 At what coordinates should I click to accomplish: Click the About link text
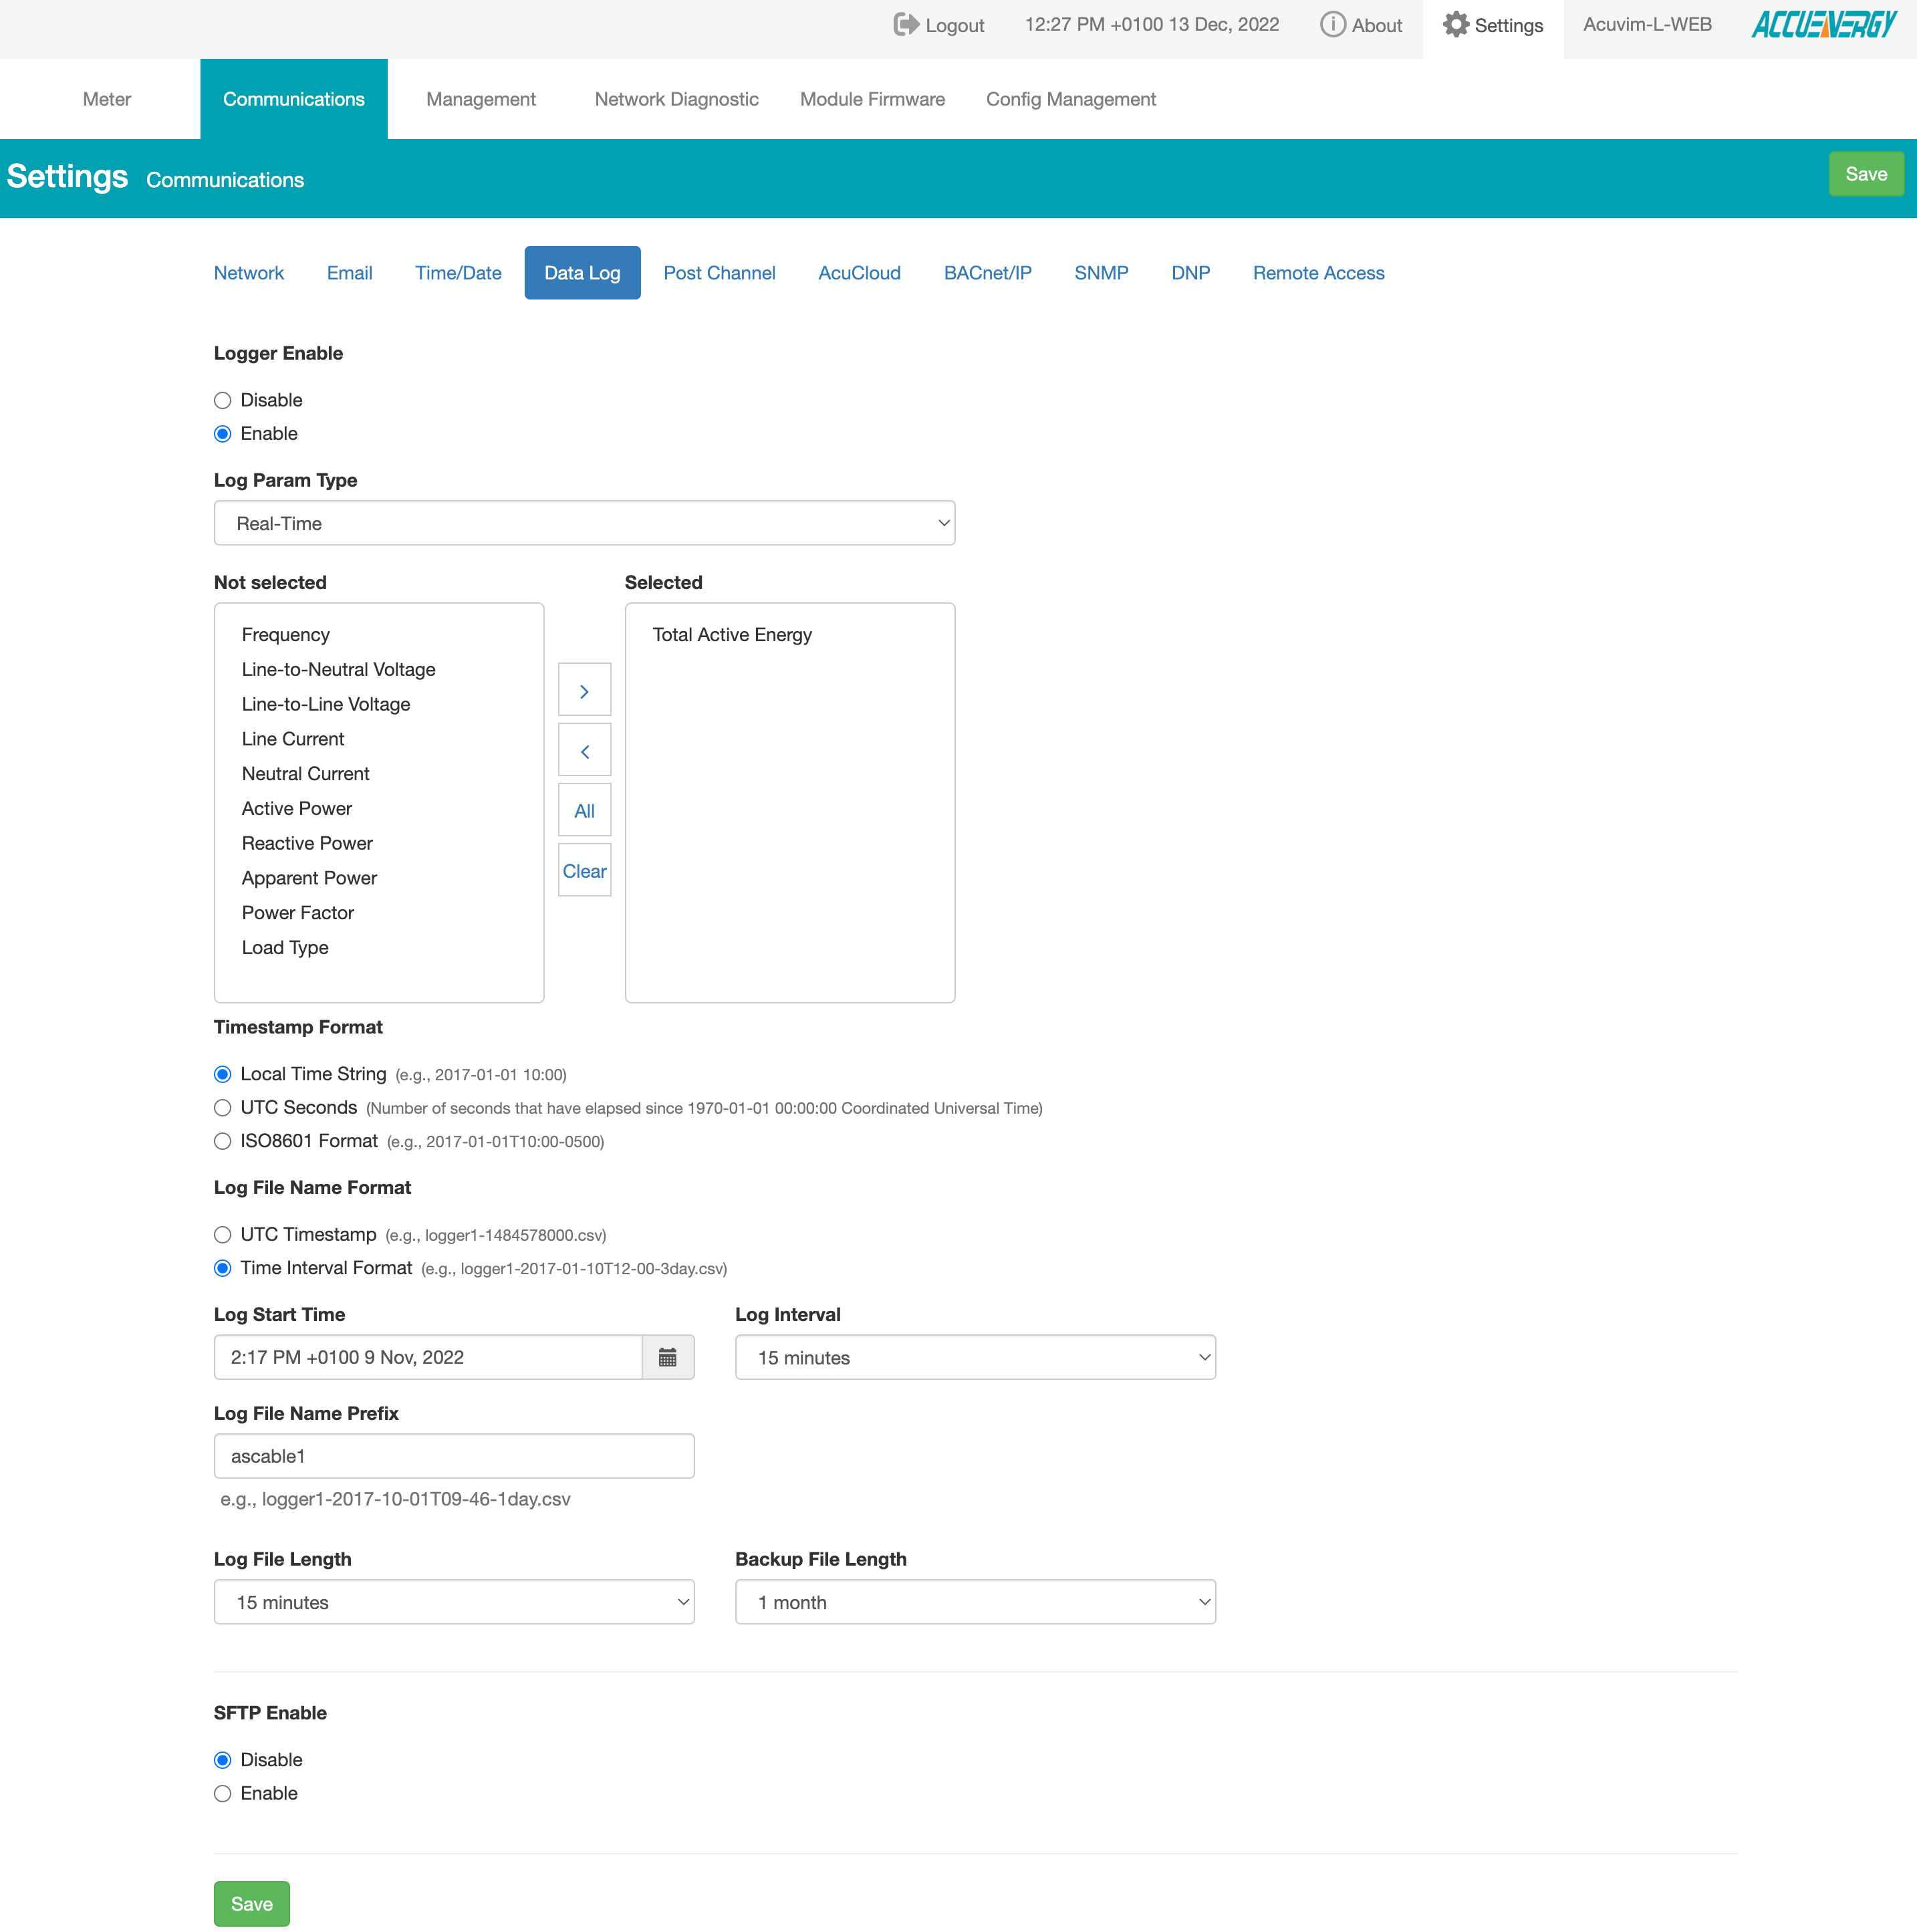pyautogui.click(x=1377, y=26)
